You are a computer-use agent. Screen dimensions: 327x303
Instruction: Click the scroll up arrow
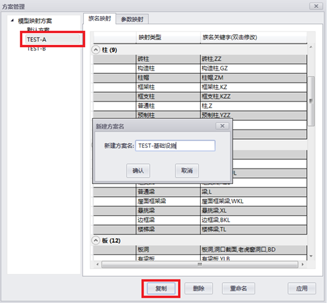tap(311, 47)
